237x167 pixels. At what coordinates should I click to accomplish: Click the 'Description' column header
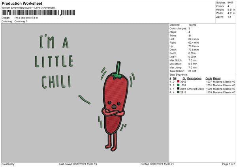tap(194, 78)
